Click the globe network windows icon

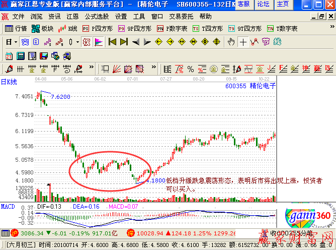click(55, 56)
